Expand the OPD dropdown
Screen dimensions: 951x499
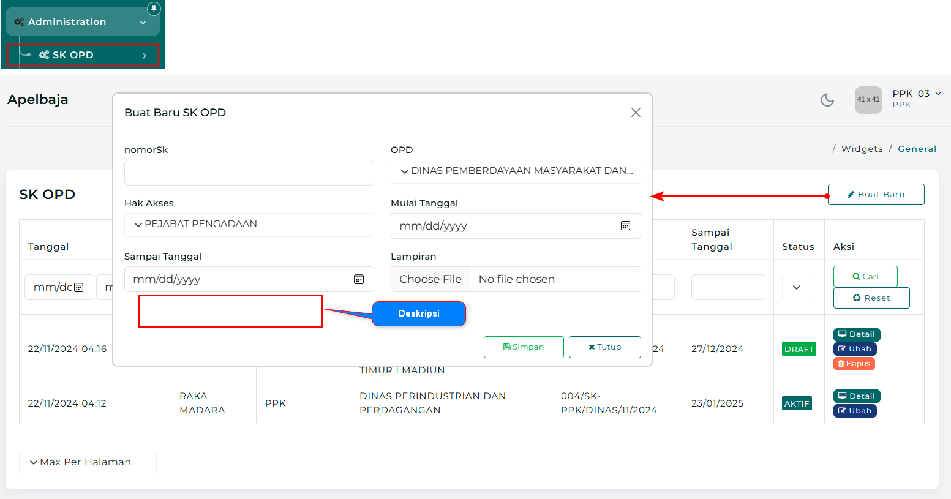click(x=516, y=171)
